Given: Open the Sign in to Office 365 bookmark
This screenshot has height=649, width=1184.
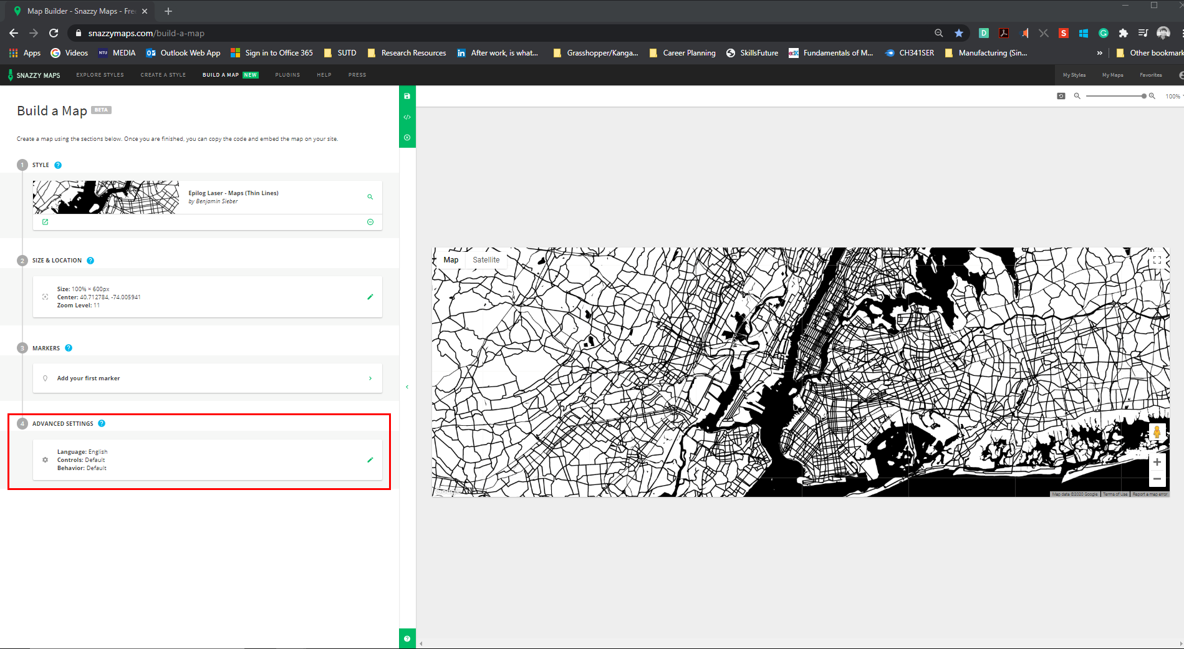Looking at the screenshot, I should pyautogui.click(x=272, y=53).
